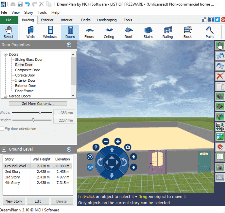225x213 pixels.
Task: Enable Flip door orientation checkbox
Action: pos(2,129)
